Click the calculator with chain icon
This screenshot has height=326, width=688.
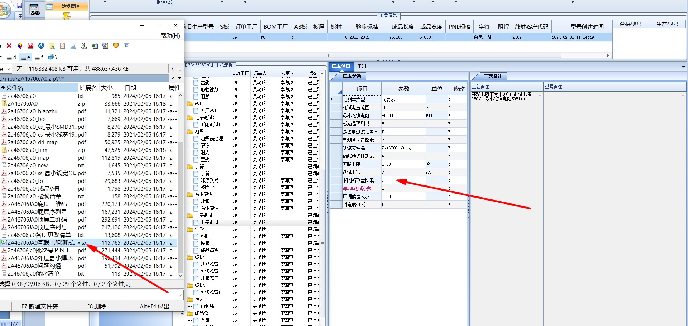34,10
